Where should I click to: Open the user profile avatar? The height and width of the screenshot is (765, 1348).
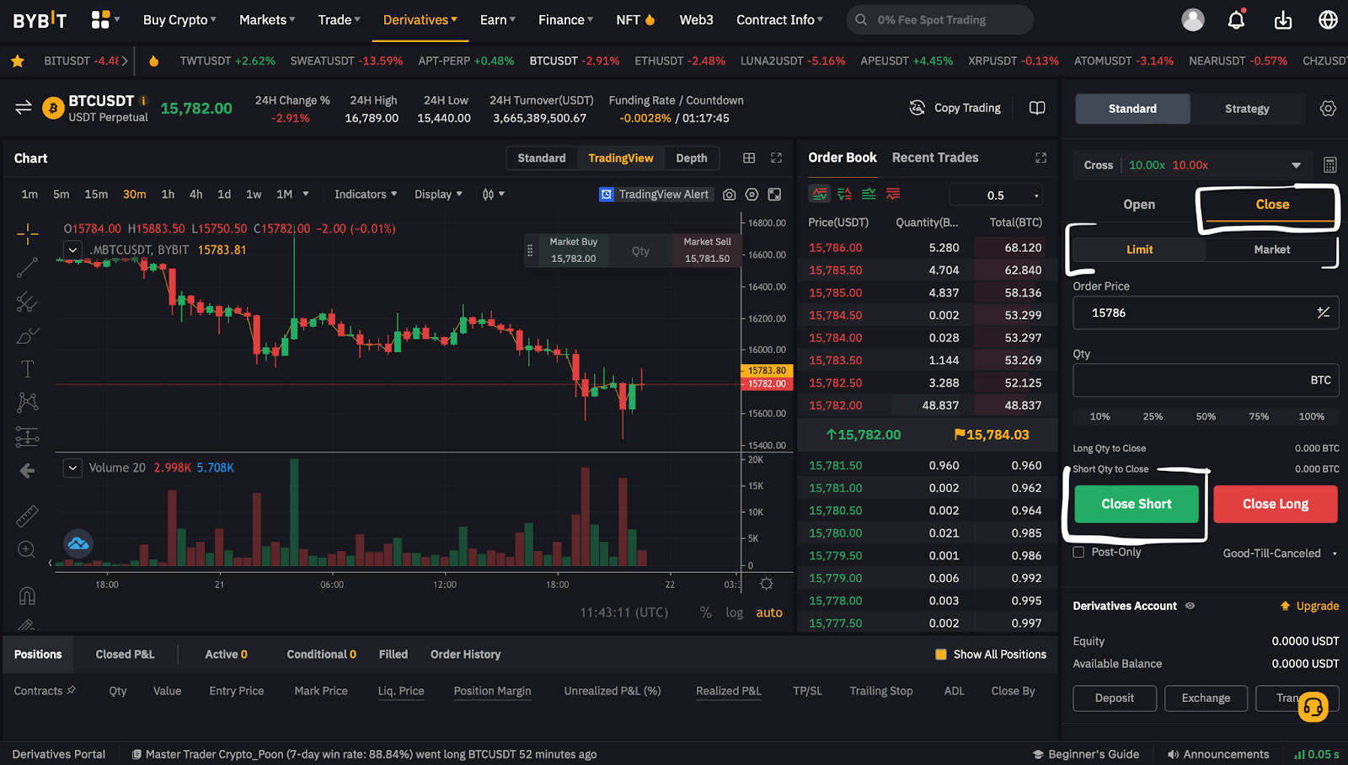[x=1193, y=19]
